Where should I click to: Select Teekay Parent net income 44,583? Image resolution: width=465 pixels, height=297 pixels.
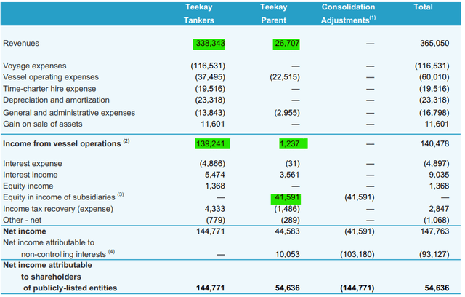287,231
